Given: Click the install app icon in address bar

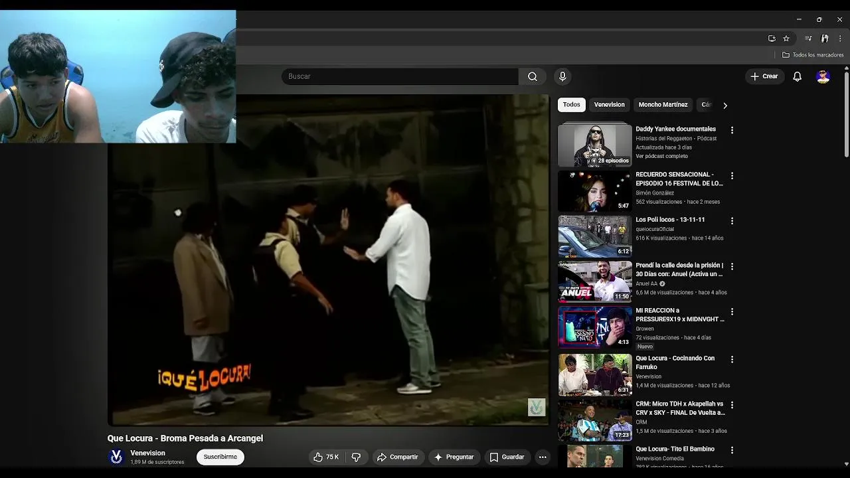Looking at the screenshot, I should point(772,39).
